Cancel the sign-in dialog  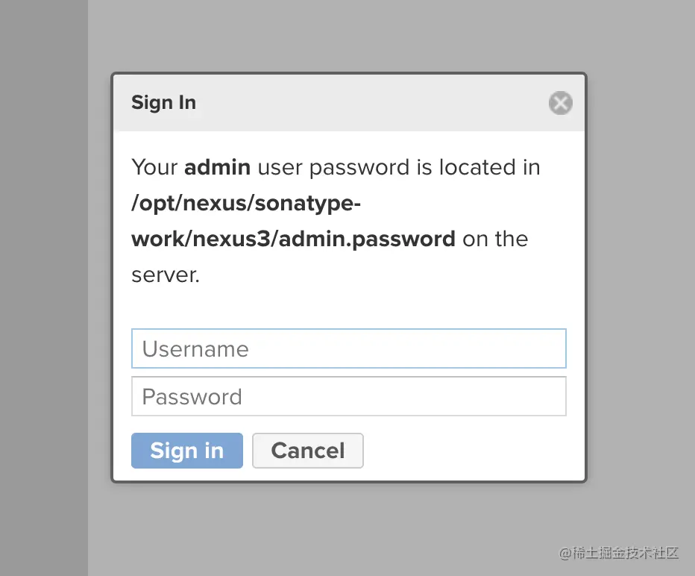(x=307, y=451)
